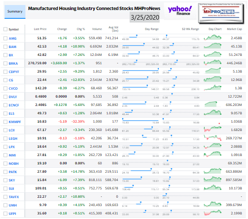248x219 pixels.
Task: Select LPX market cap 2.088B
Action: coord(236,146)
